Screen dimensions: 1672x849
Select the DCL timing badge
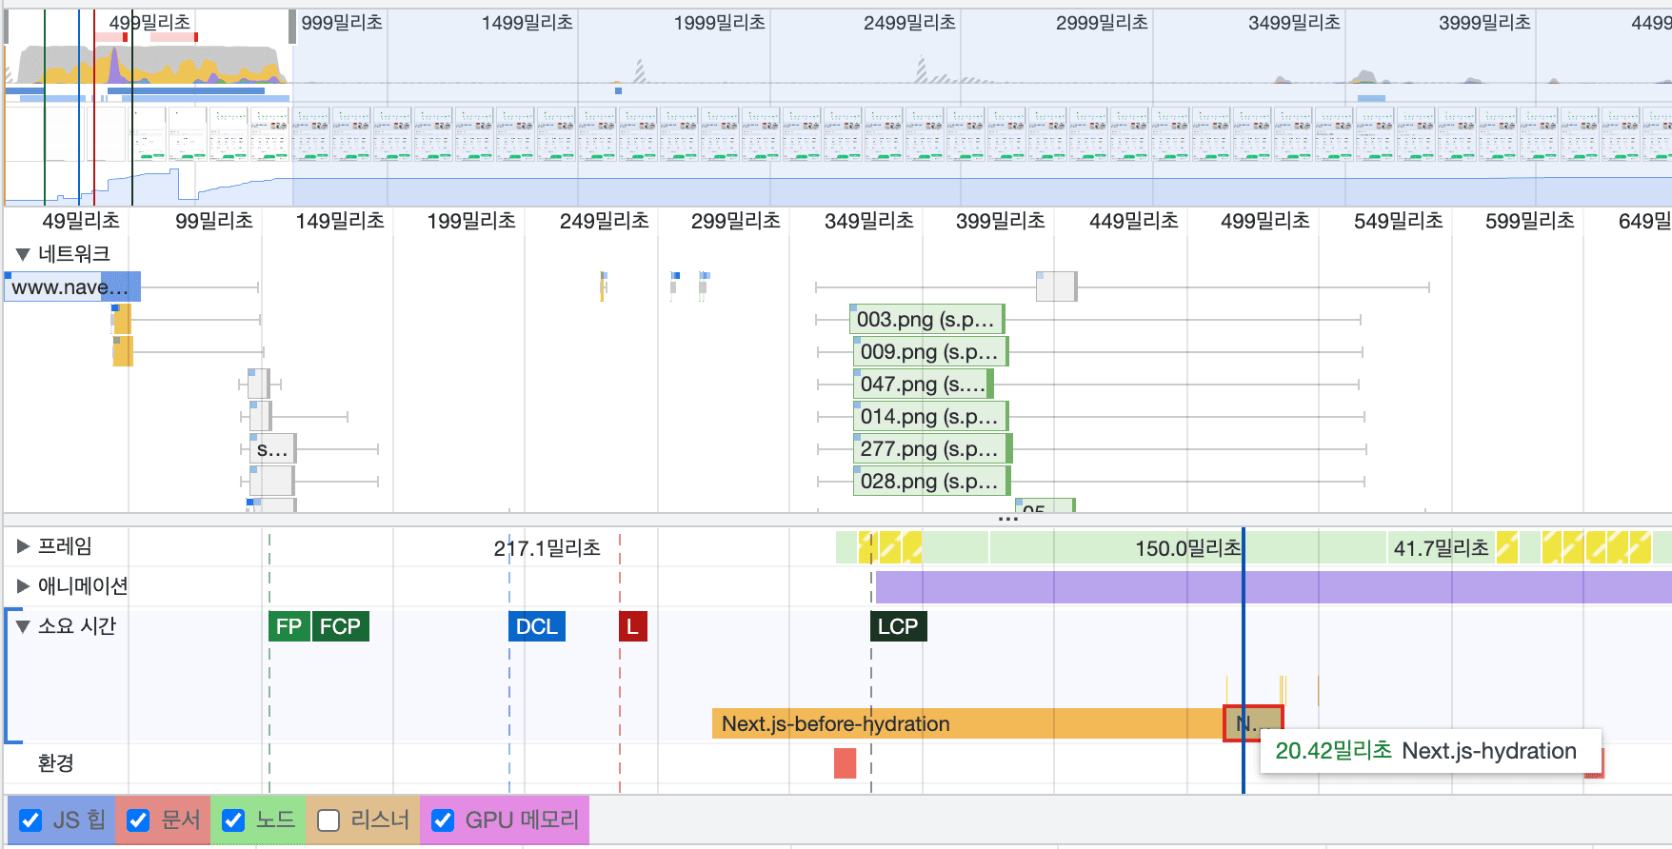[536, 626]
